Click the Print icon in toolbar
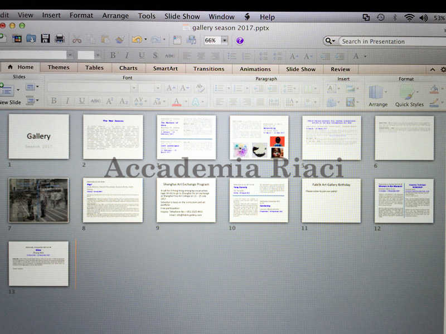This screenshot has height=334, width=446. [x=60, y=38]
